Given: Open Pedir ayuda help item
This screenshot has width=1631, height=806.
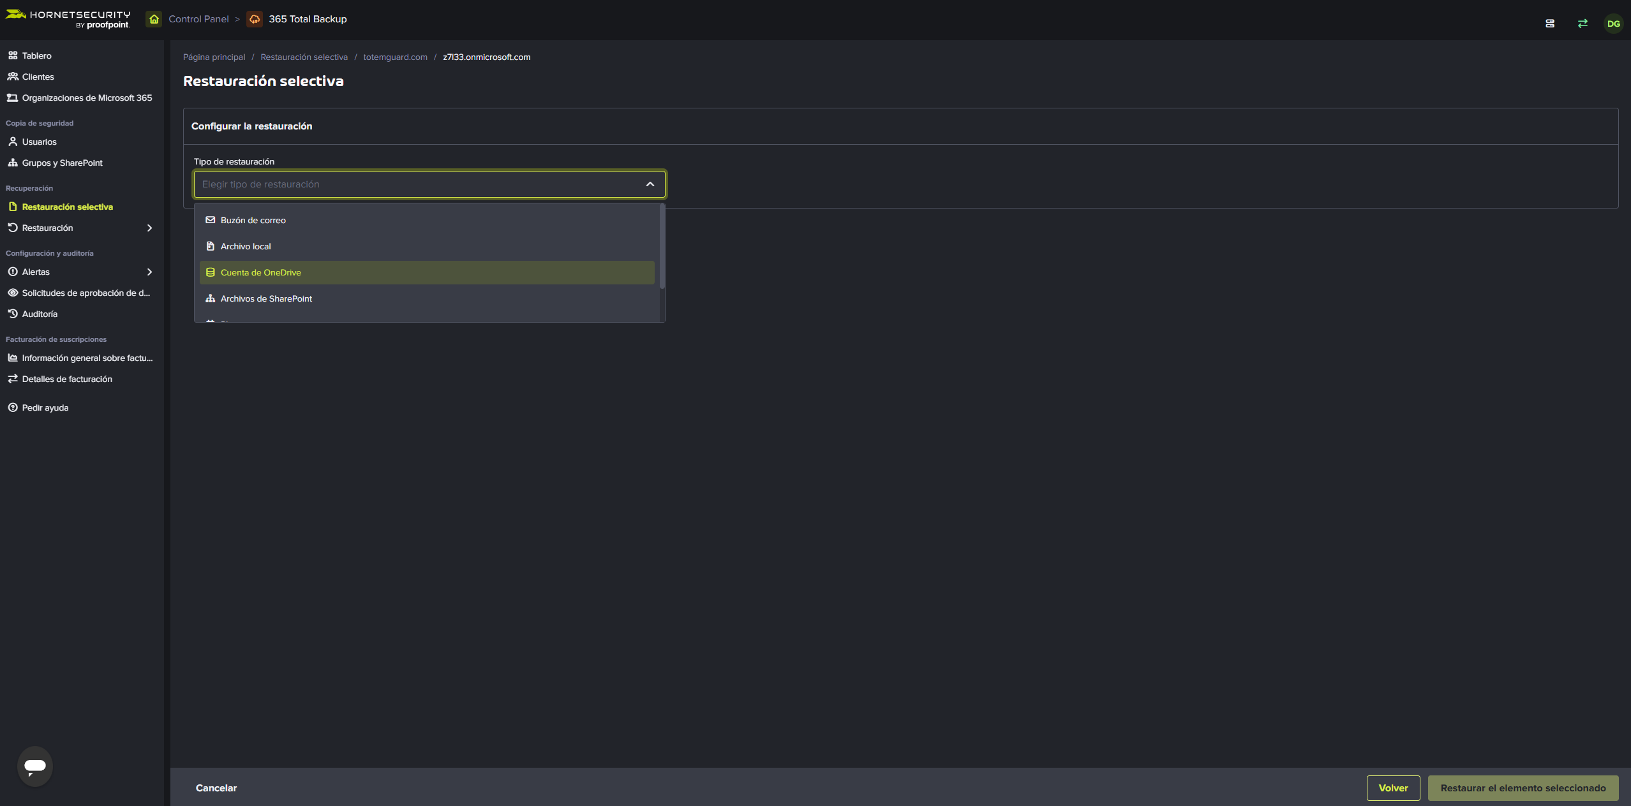Looking at the screenshot, I should 45,407.
